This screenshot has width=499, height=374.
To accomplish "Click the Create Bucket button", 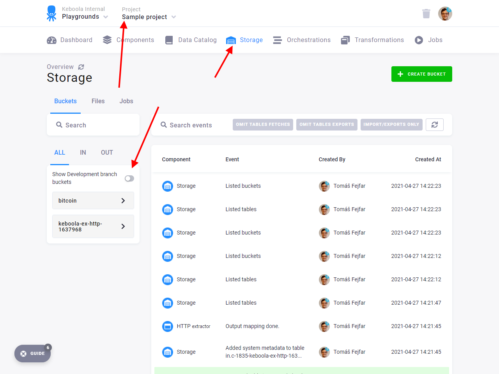I will pyautogui.click(x=422, y=74).
